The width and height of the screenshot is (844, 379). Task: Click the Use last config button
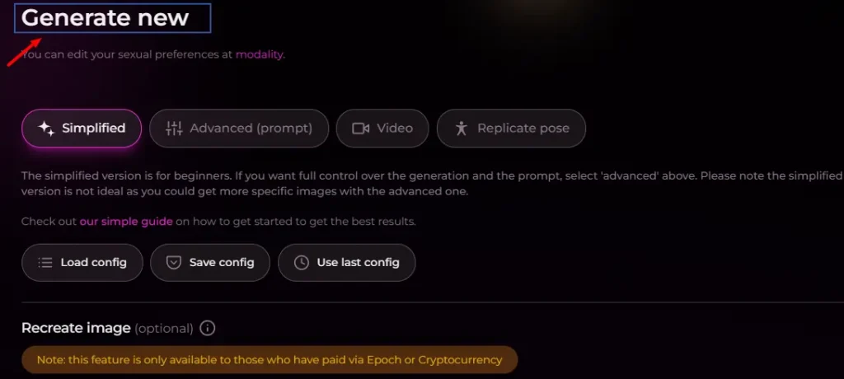tap(347, 263)
